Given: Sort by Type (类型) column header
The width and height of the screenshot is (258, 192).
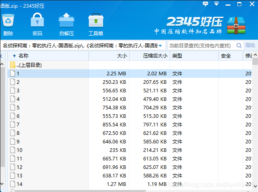Looking at the screenshot, I should pos(194,56).
